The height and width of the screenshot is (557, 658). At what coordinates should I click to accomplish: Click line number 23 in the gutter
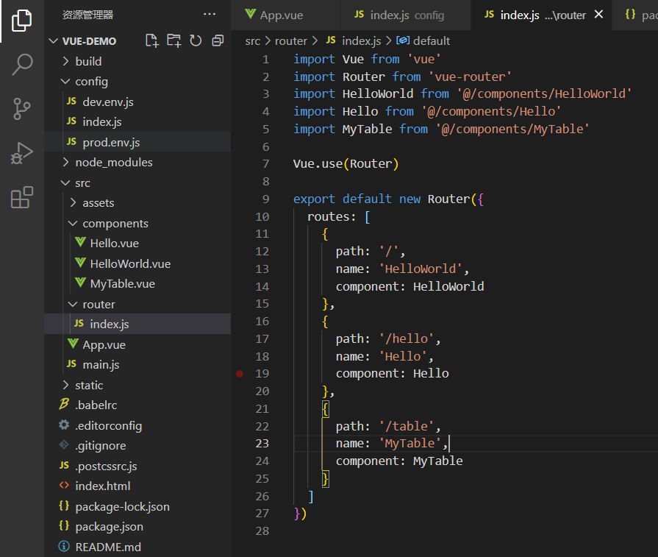click(x=262, y=444)
